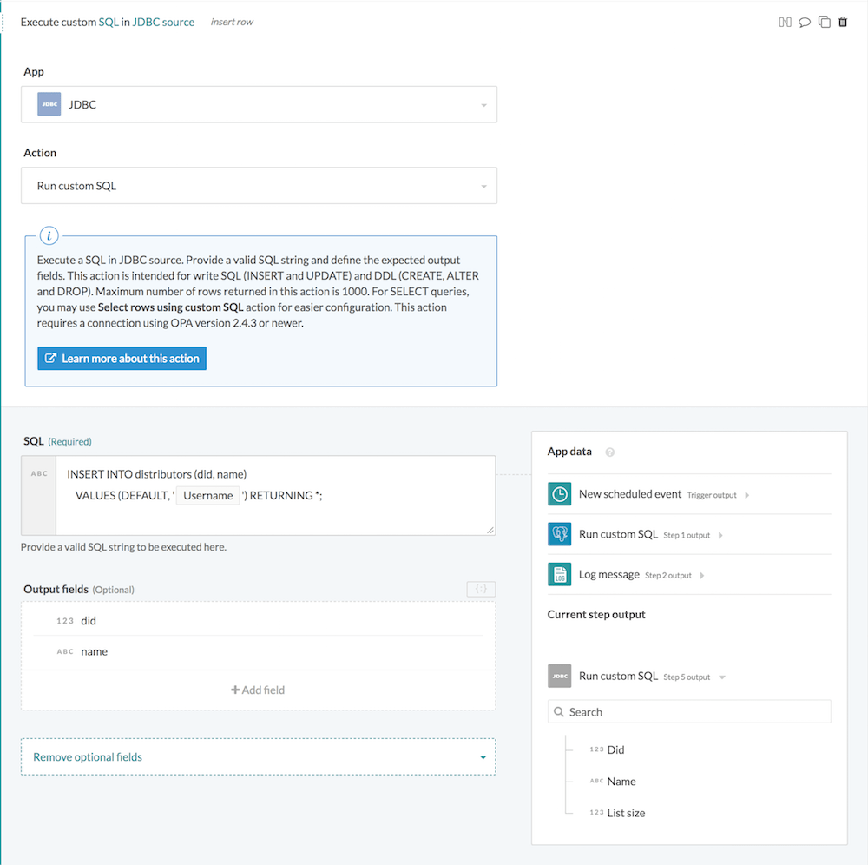Open the Action dropdown showing Run custom SQL
868x865 pixels.
[484, 185]
